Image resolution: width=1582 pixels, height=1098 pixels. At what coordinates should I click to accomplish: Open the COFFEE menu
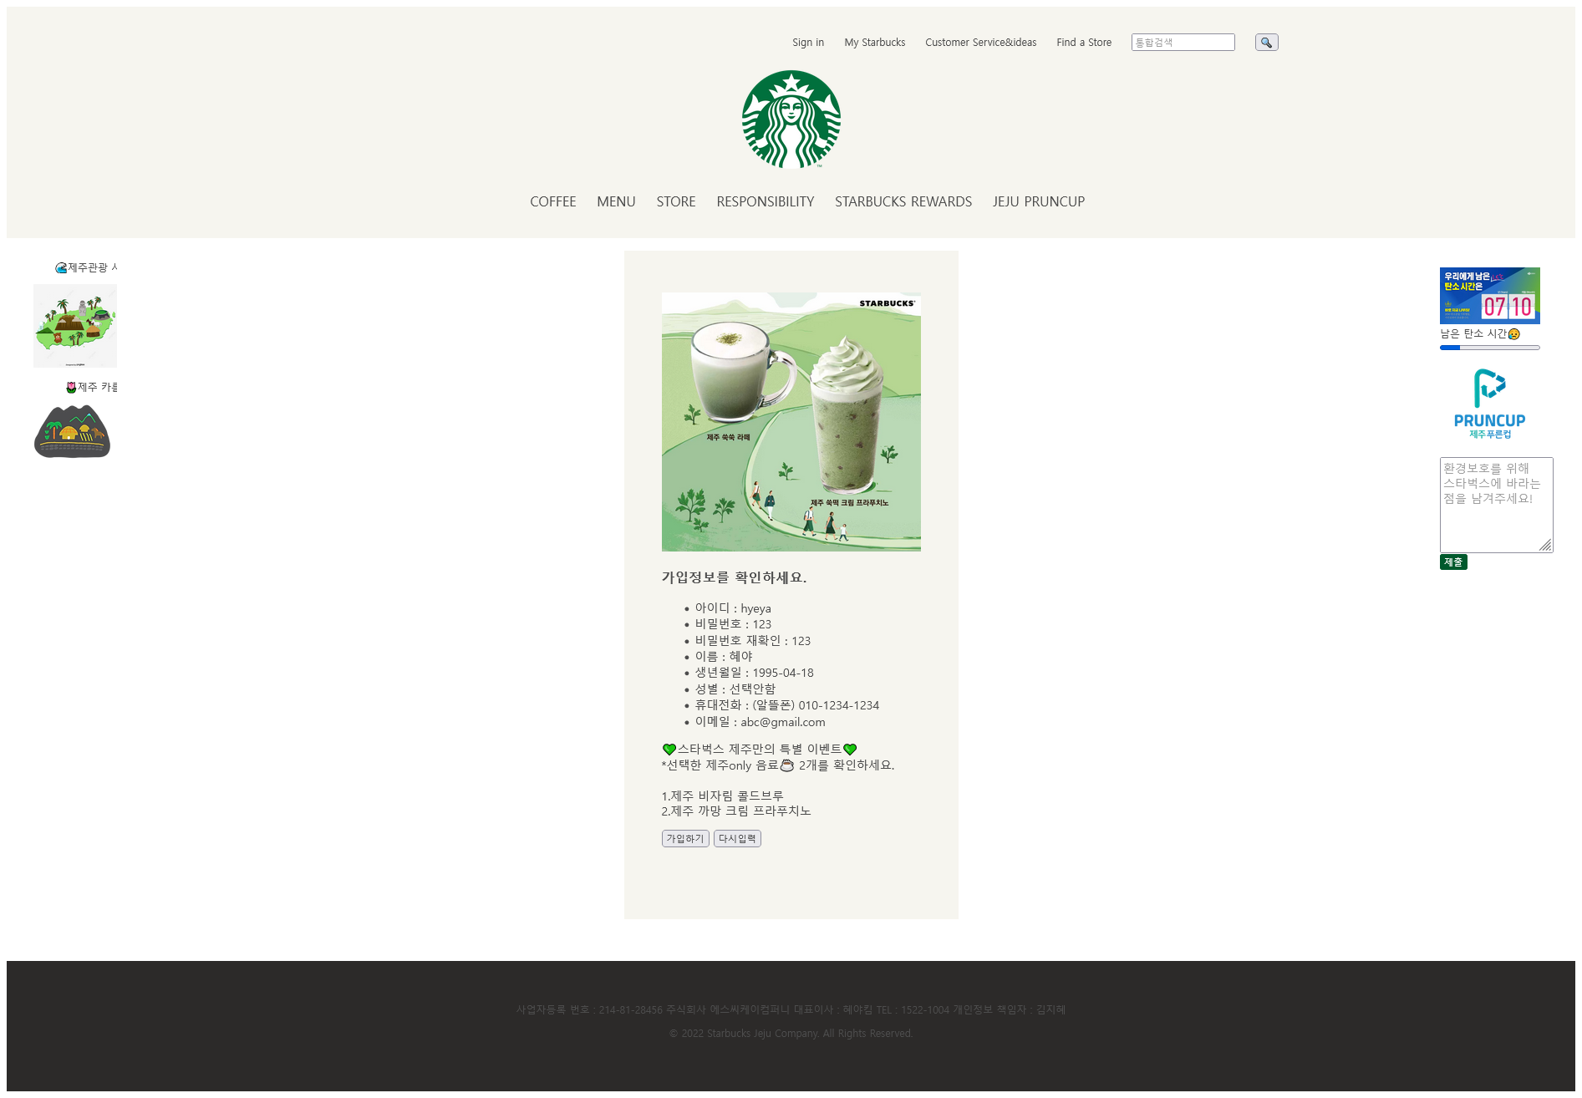click(553, 201)
